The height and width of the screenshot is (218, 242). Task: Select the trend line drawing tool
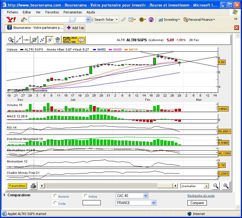19,40
